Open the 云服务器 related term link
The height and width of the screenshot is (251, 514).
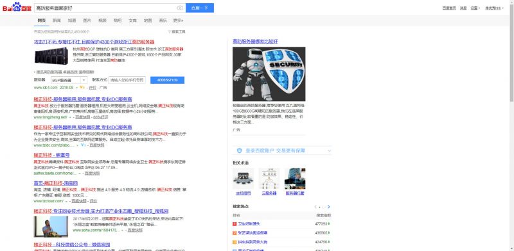coord(269,193)
